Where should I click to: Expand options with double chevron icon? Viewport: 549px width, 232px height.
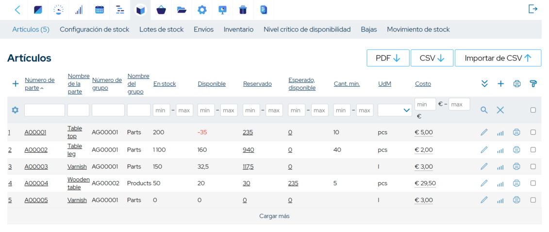pyautogui.click(x=484, y=84)
